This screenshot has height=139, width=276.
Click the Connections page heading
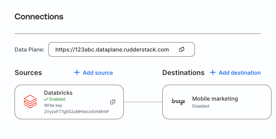tap(39, 17)
